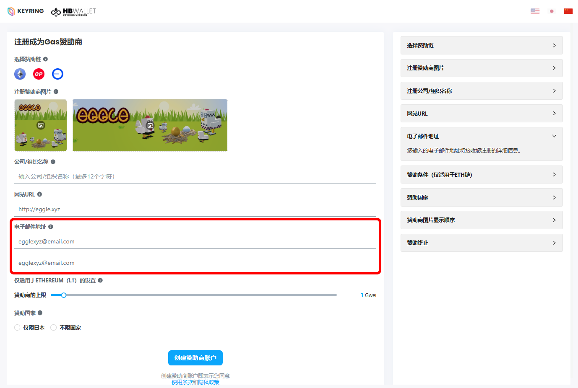The width and height of the screenshot is (578, 388).
Task: Click the 公司/组织名称 input field
Action: (x=195, y=176)
